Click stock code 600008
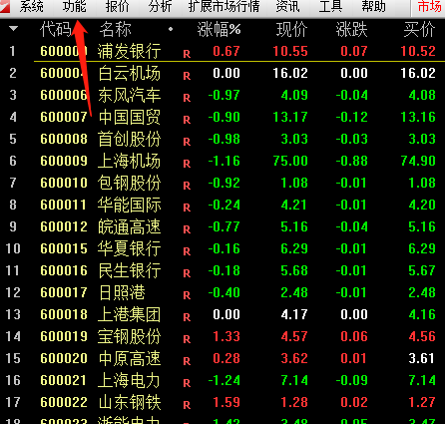 coord(64,139)
